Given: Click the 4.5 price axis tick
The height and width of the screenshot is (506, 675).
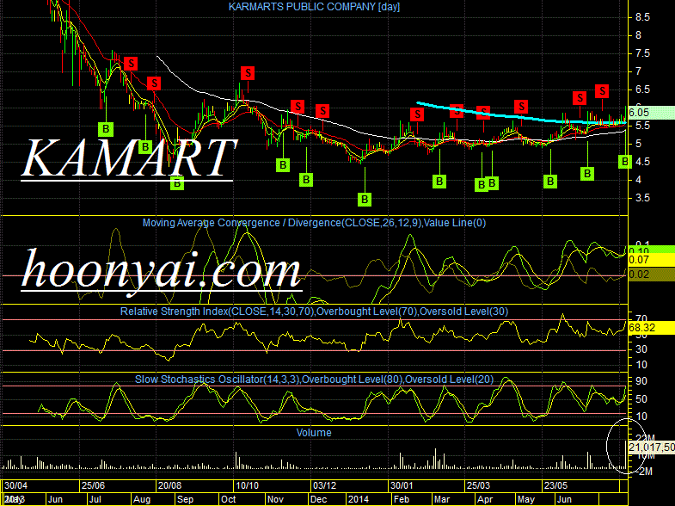Looking at the screenshot, I should coord(642,162).
